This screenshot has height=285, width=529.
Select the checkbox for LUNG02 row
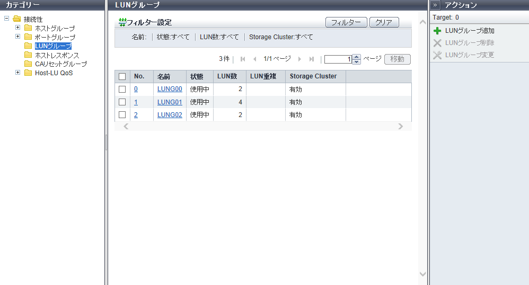[122, 115]
